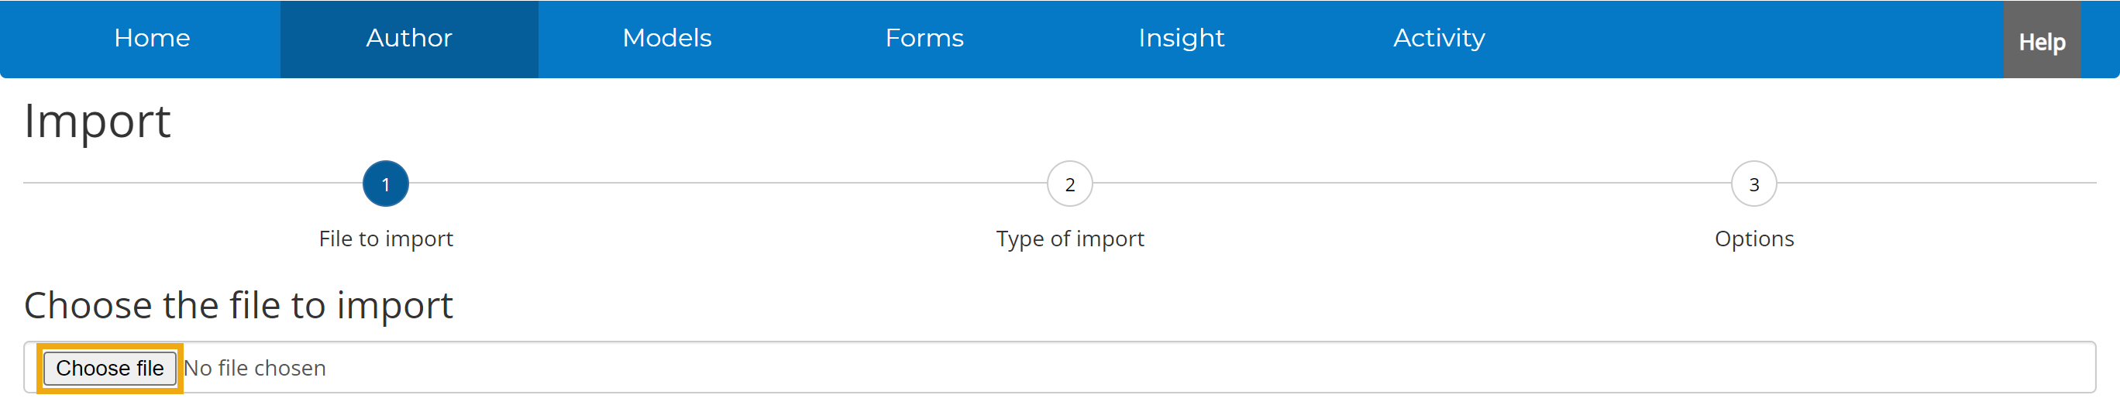
Task: Click the 'File to import' step label
Action: 385,239
